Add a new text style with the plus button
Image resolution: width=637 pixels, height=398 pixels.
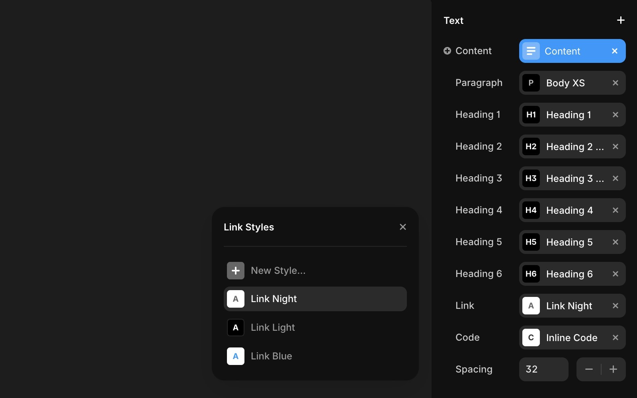coord(620,20)
